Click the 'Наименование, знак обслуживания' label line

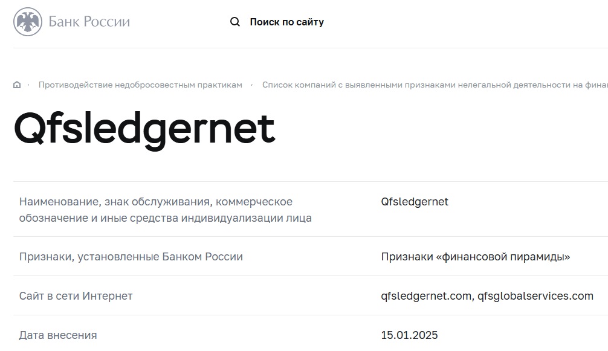(x=155, y=202)
